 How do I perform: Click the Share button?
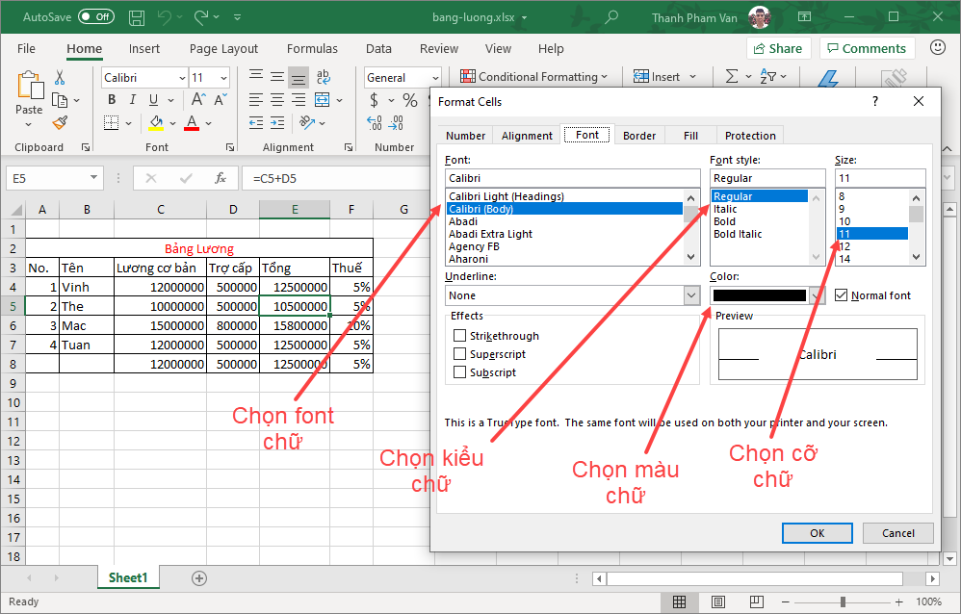(778, 48)
